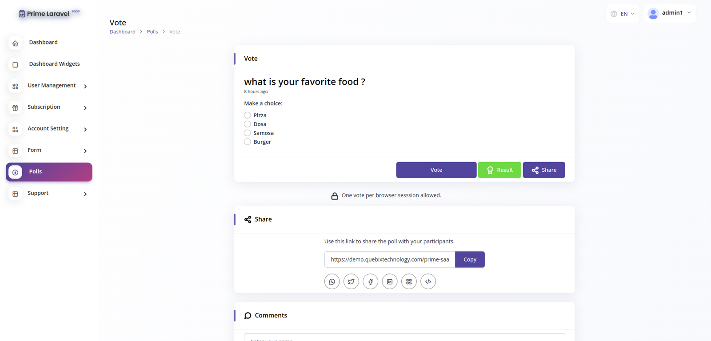The image size is (711, 341).
Task: Open the QR code share icon
Action: 409,282
